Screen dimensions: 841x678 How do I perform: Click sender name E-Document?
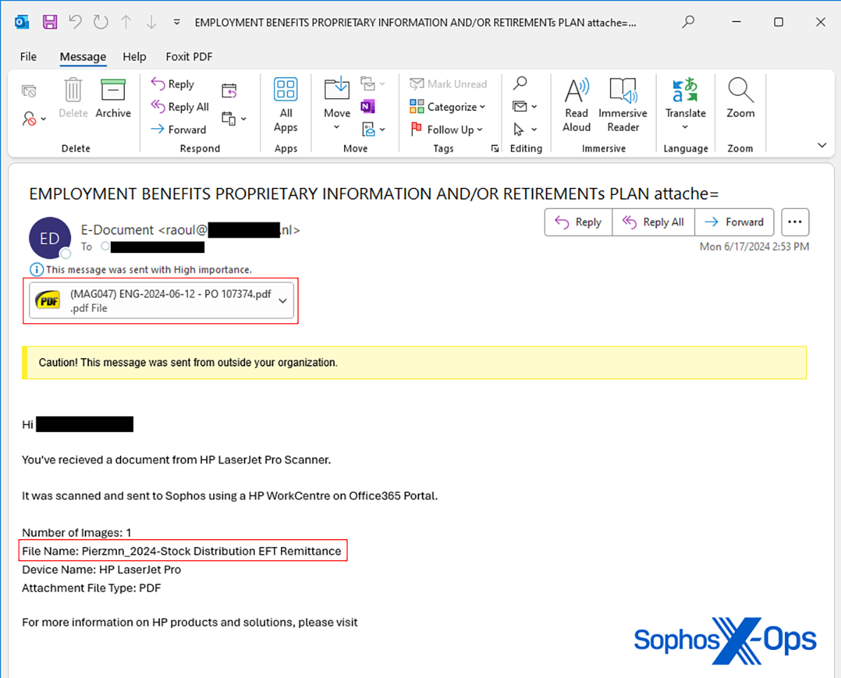(117, 229)
